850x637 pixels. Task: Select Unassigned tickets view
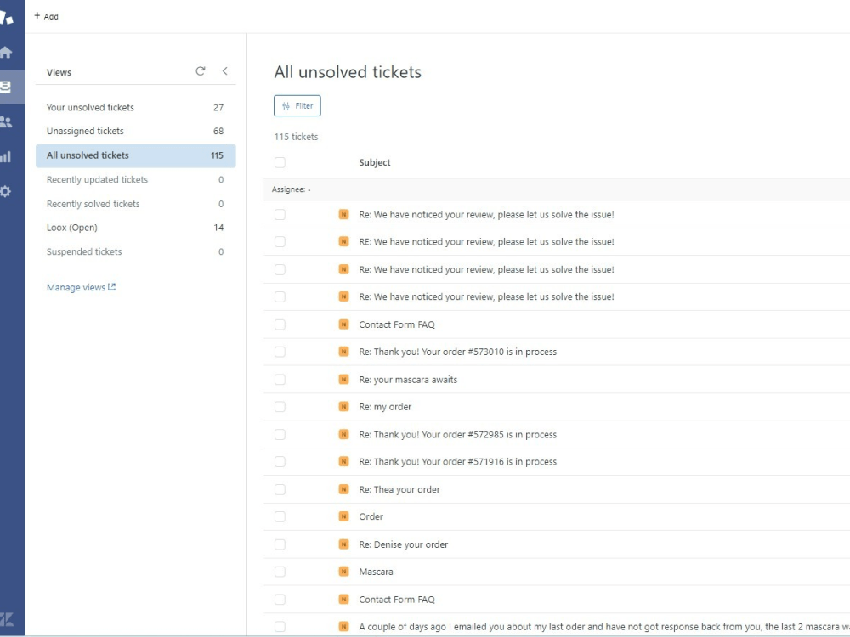tap(135, 131)
